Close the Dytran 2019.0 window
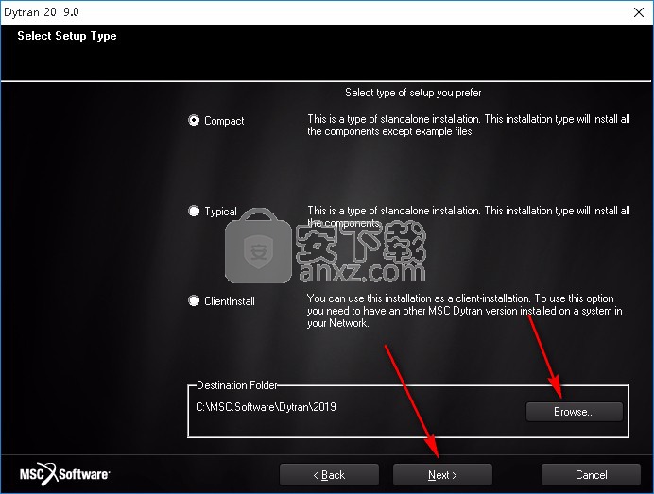The width and height of the screenshot is (654, 494). coord(639,12)
